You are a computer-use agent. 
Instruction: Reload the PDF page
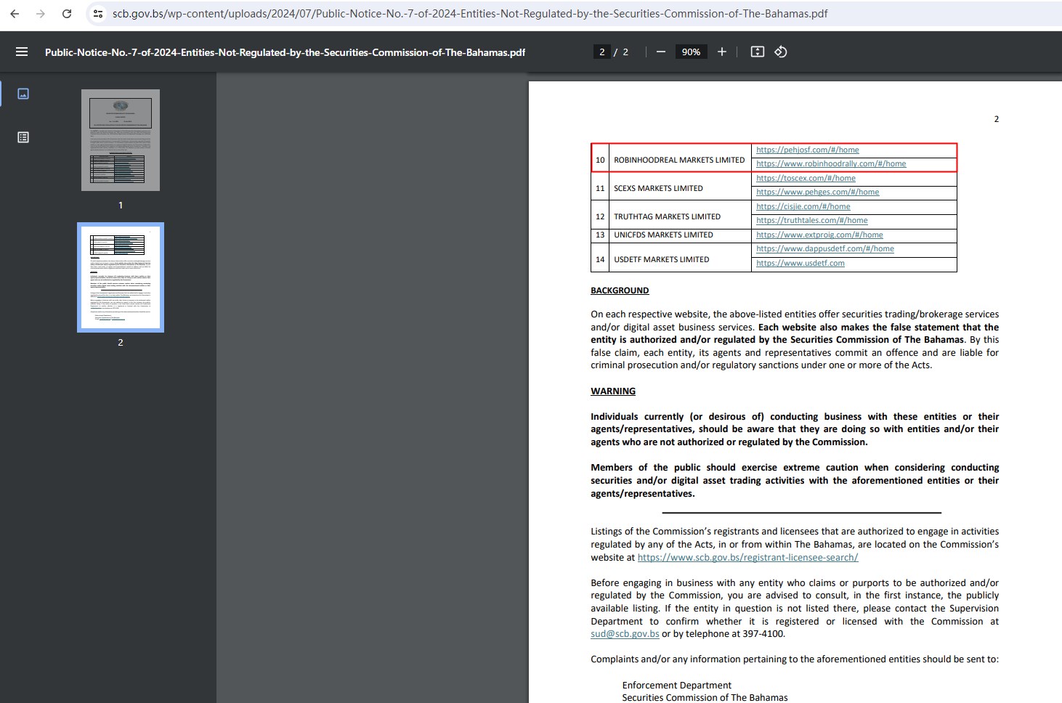pos(67,14)
